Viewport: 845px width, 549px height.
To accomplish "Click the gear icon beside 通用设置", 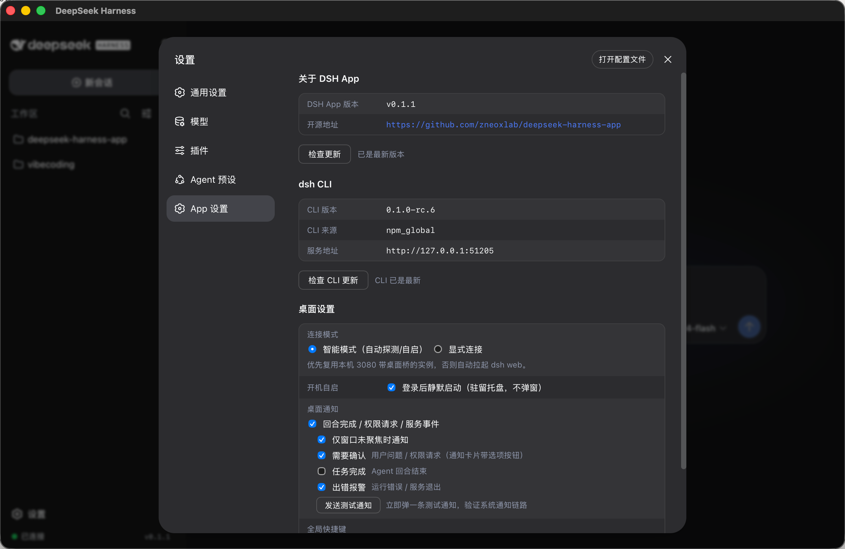I will (180, 93).
